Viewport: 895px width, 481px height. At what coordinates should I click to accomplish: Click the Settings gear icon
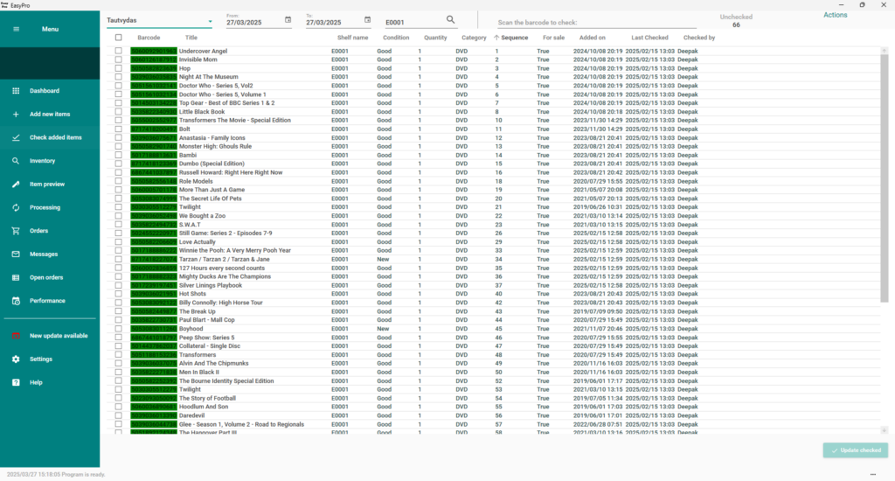(x=16, y=359)
